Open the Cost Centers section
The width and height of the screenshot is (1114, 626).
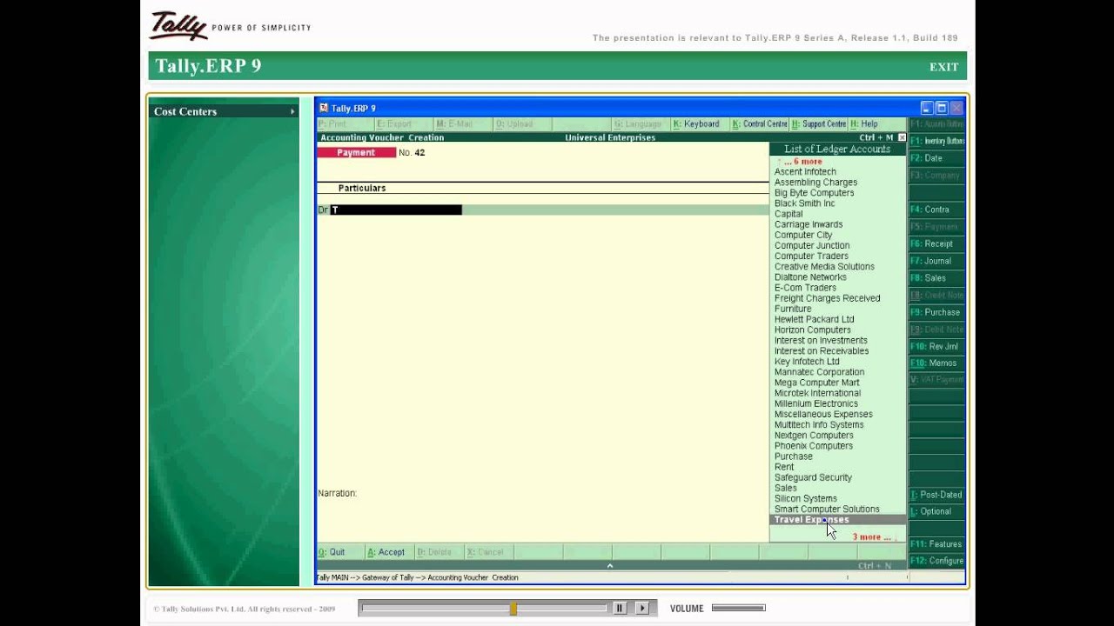224,111
